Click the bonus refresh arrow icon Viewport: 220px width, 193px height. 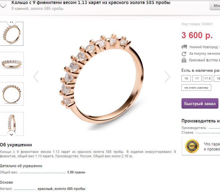point(184,54)
